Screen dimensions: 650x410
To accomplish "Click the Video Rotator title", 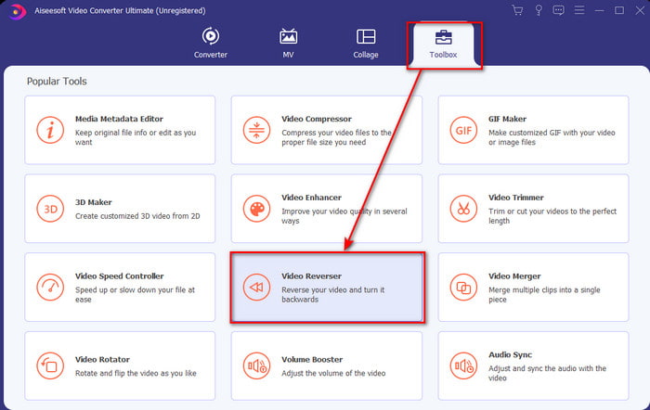I will click(102, 360).
